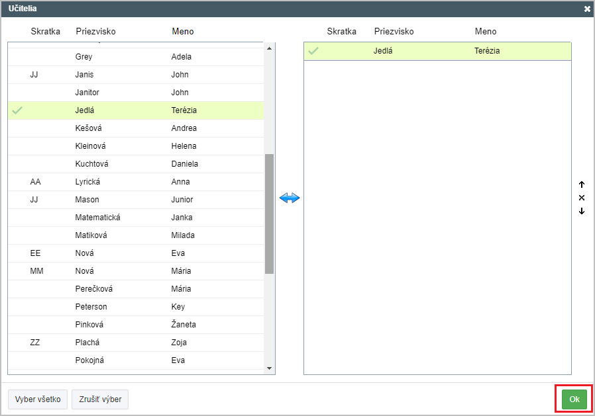
Task: Select the Matematická Janka row
Action: pyautogui.click(x=136, y=218)
